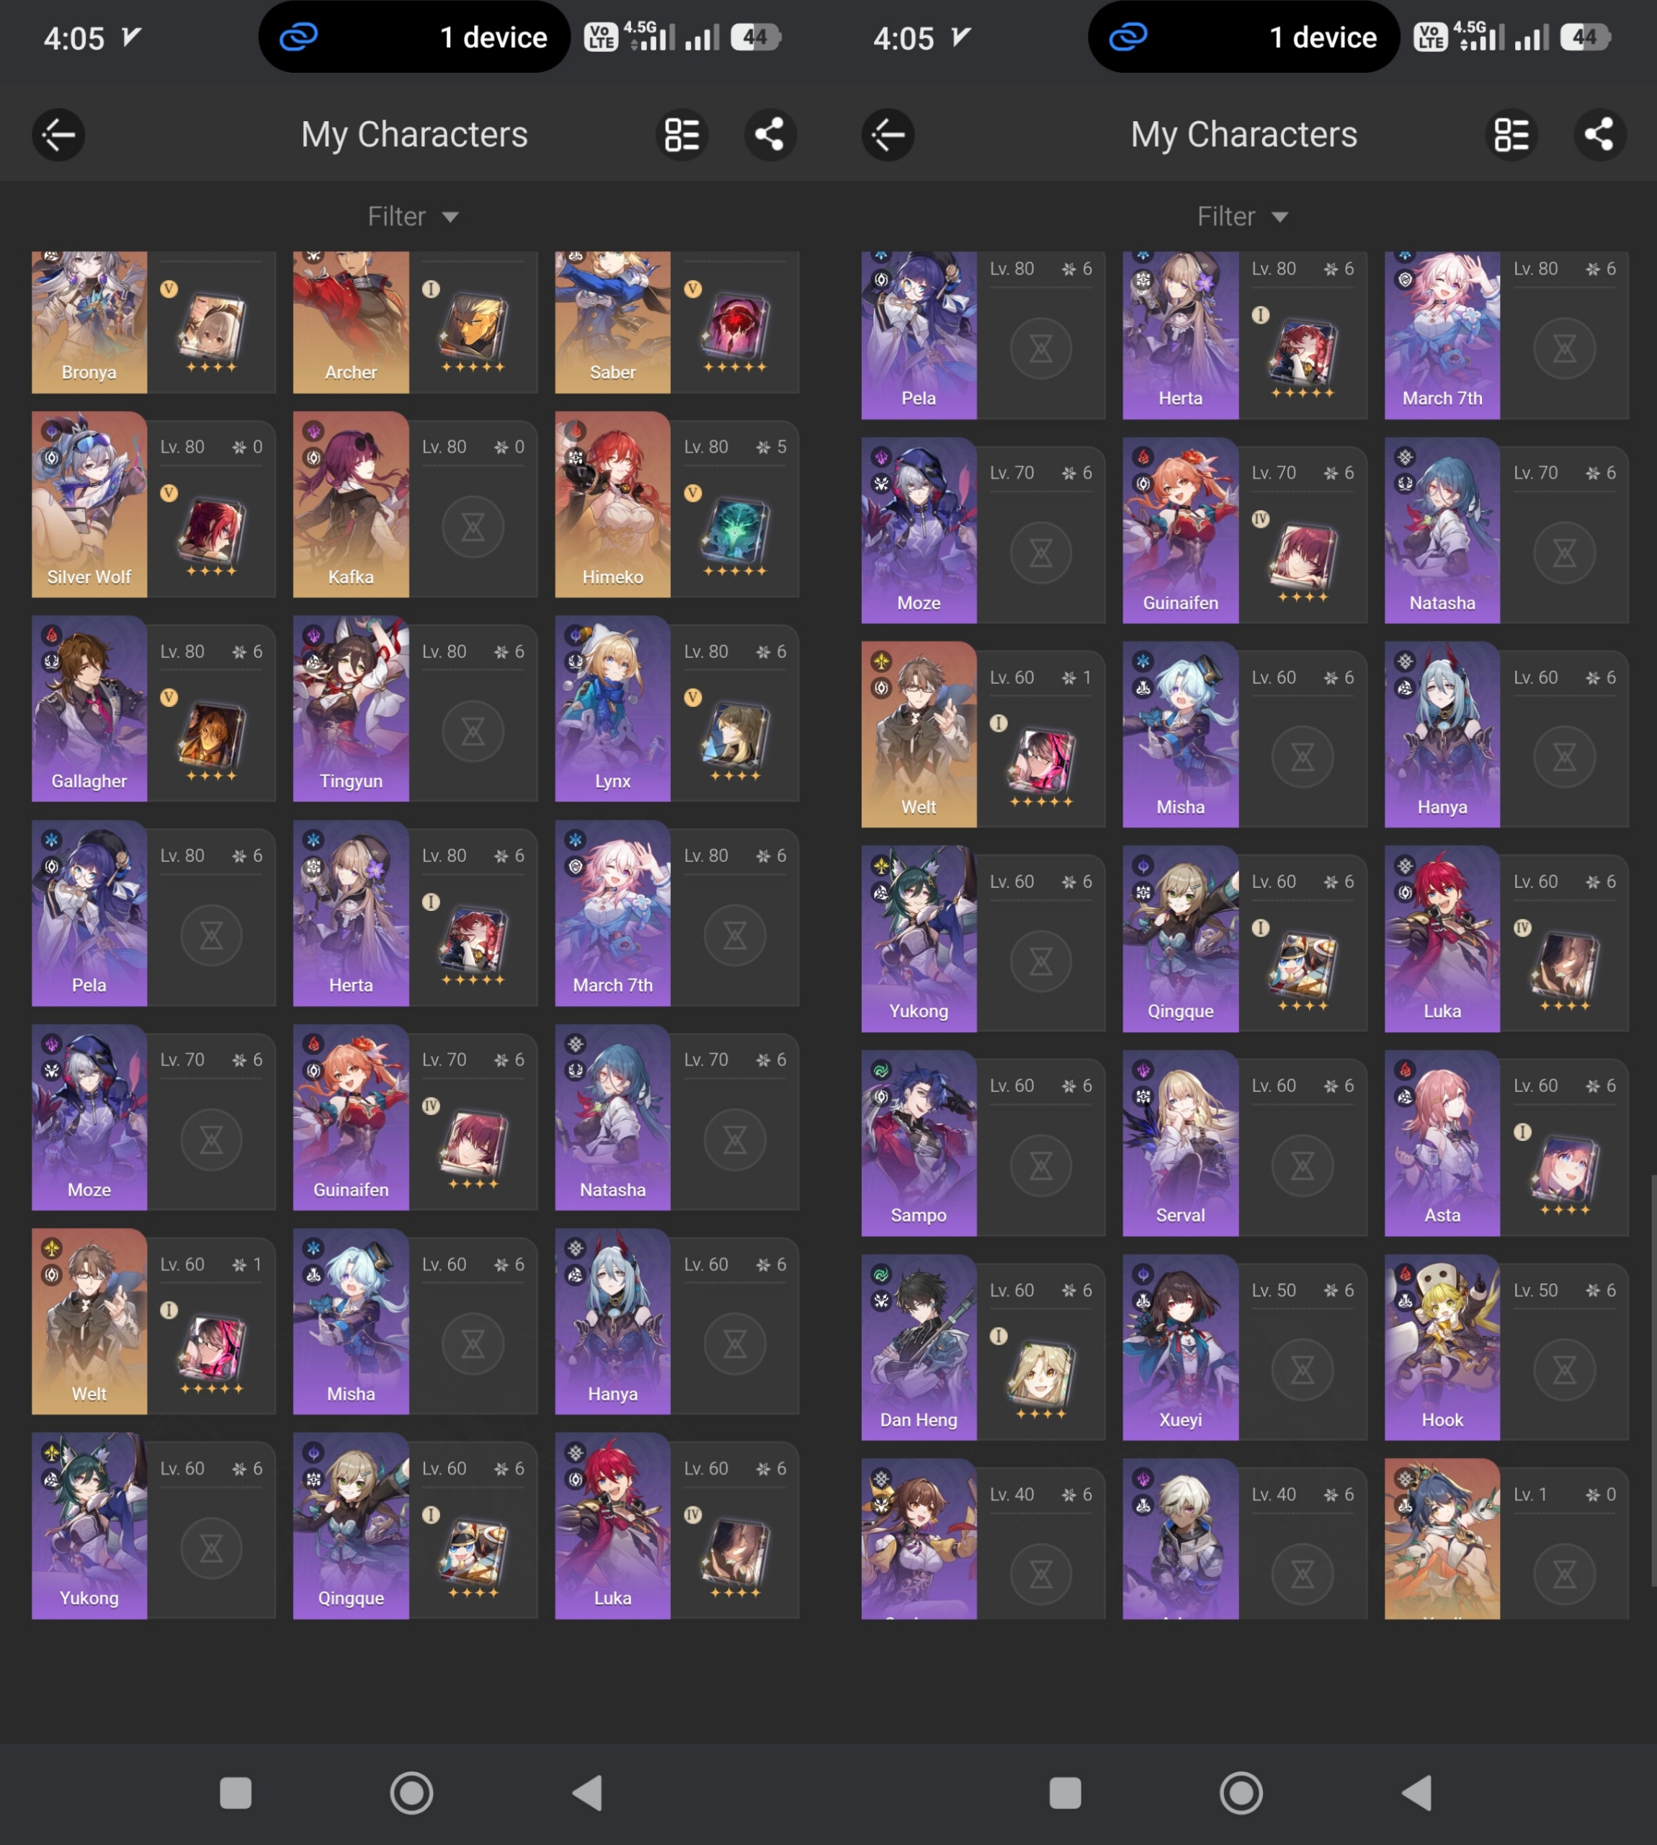
Task: Switch list layout on the left screen
Action: [682, 135]
